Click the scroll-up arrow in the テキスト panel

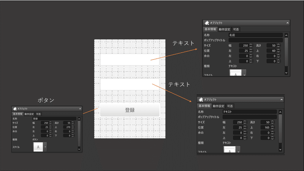pyautogui.click(x=280, y=112)
